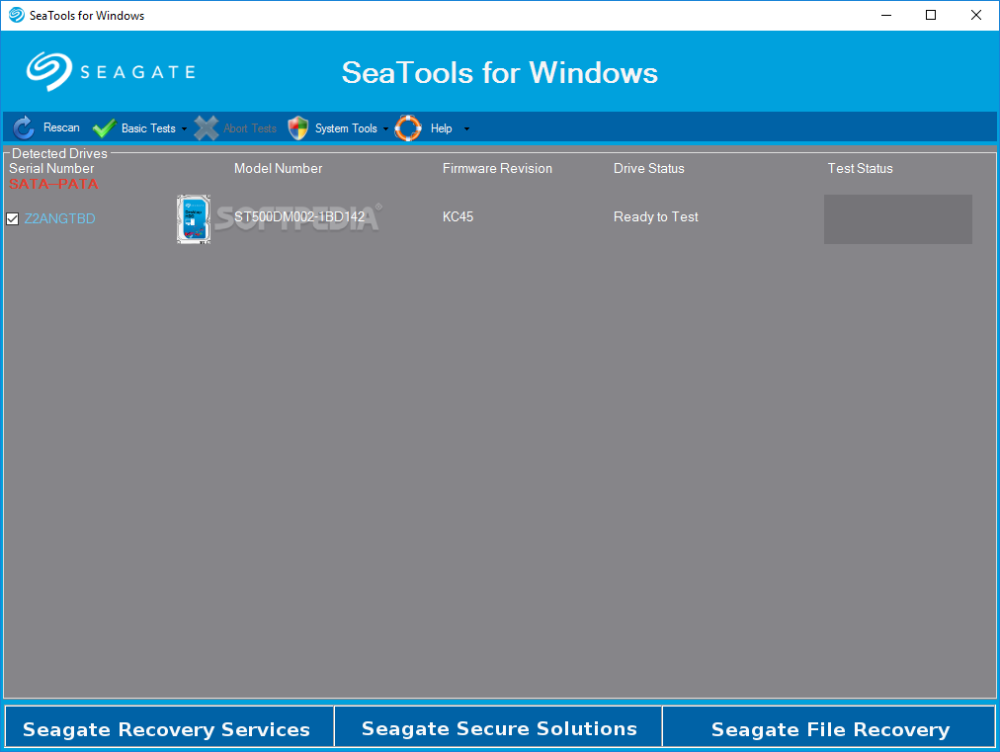Open Seagate File Recovery
Viewport: 1000px width, 752px height.
[829, 726]
